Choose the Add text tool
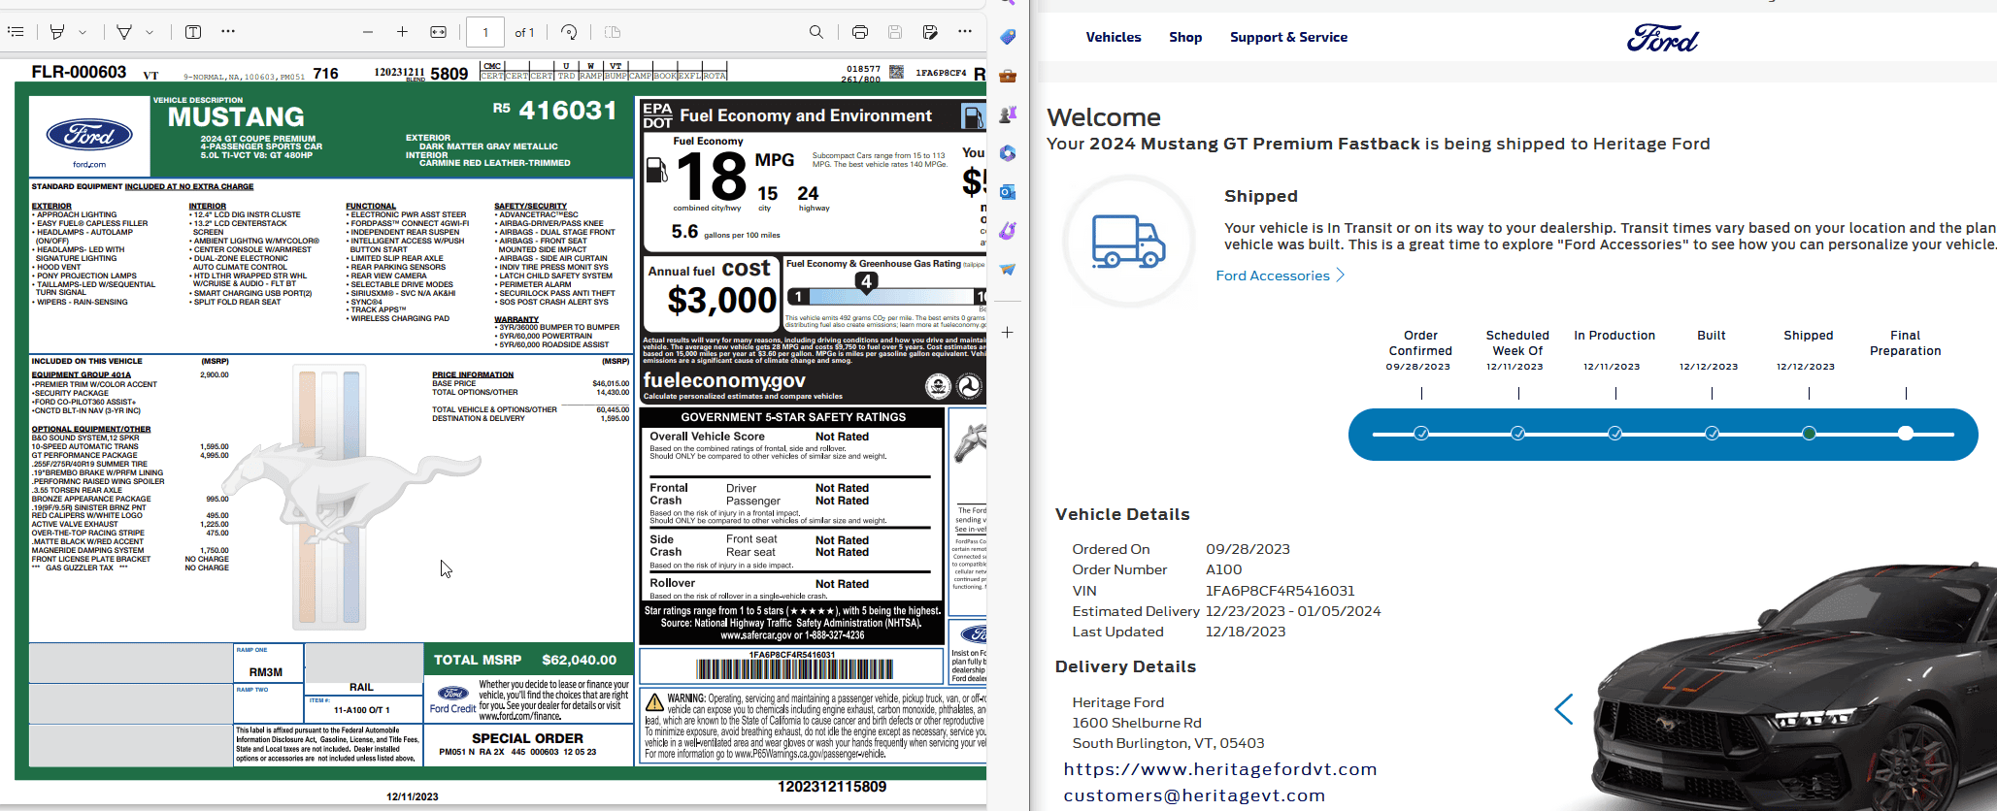The image size is (1997, 811). [193, 32]
